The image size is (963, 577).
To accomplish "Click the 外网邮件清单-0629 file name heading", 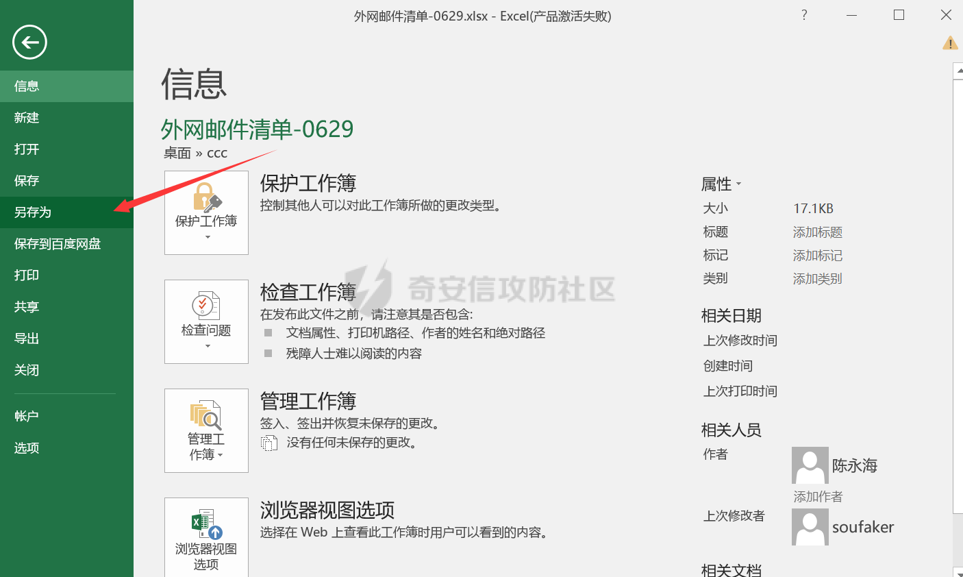I will click(x=258, y=129).
